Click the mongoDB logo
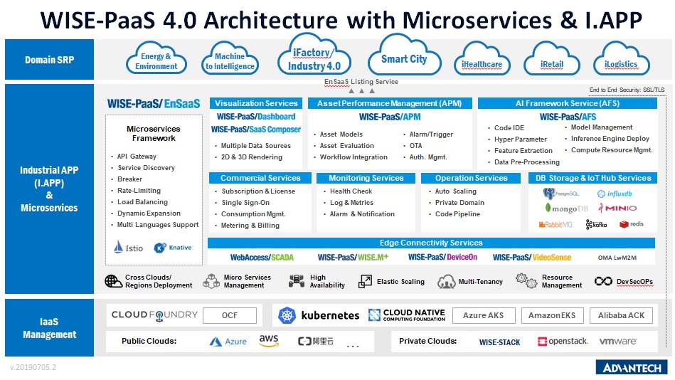675x380 pixels. (x=566, y=209)
